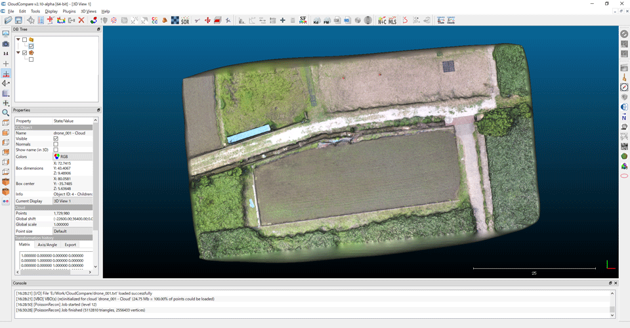Open the Plugins menu
This screenshot has width=630, height=328.
[x=69, y=11]
